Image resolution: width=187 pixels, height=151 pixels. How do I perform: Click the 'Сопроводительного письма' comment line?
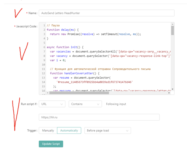pyautogui.click(x=100, y=69)
